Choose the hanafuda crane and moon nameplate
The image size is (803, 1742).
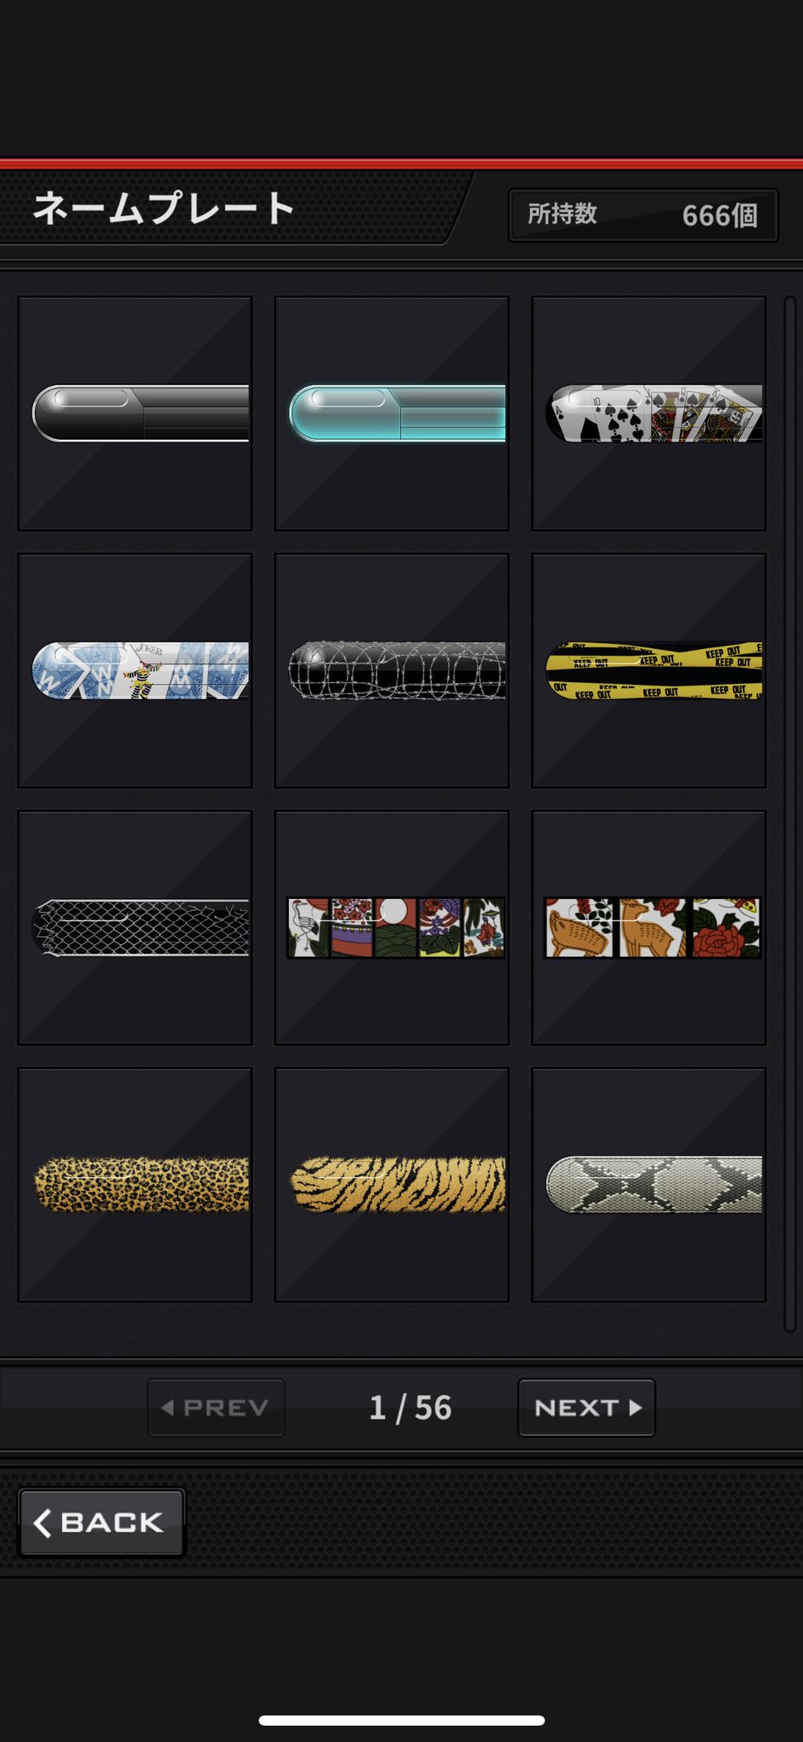(x=392, y=927)
